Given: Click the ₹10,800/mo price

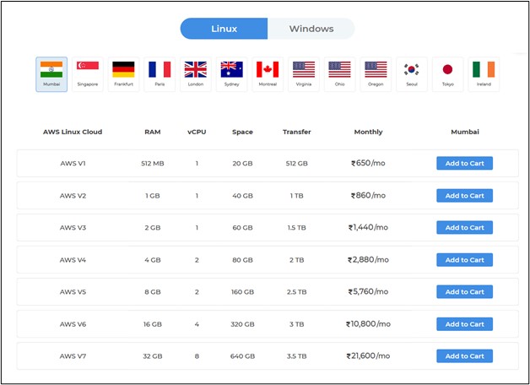Looking at the screenshot, I should point(368,324).
